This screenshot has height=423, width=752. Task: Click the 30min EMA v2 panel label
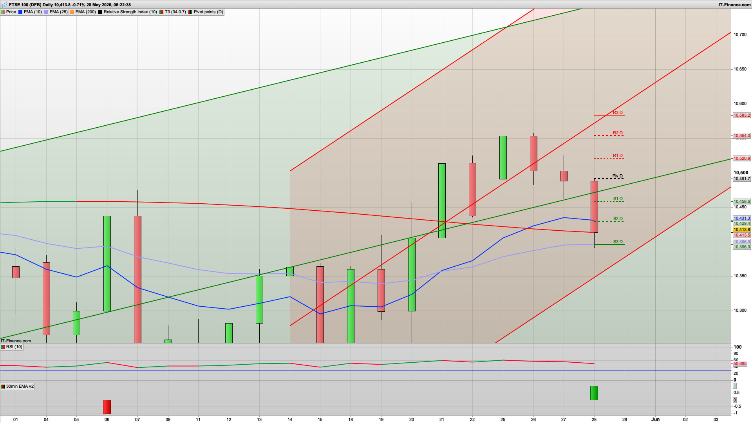20,387
